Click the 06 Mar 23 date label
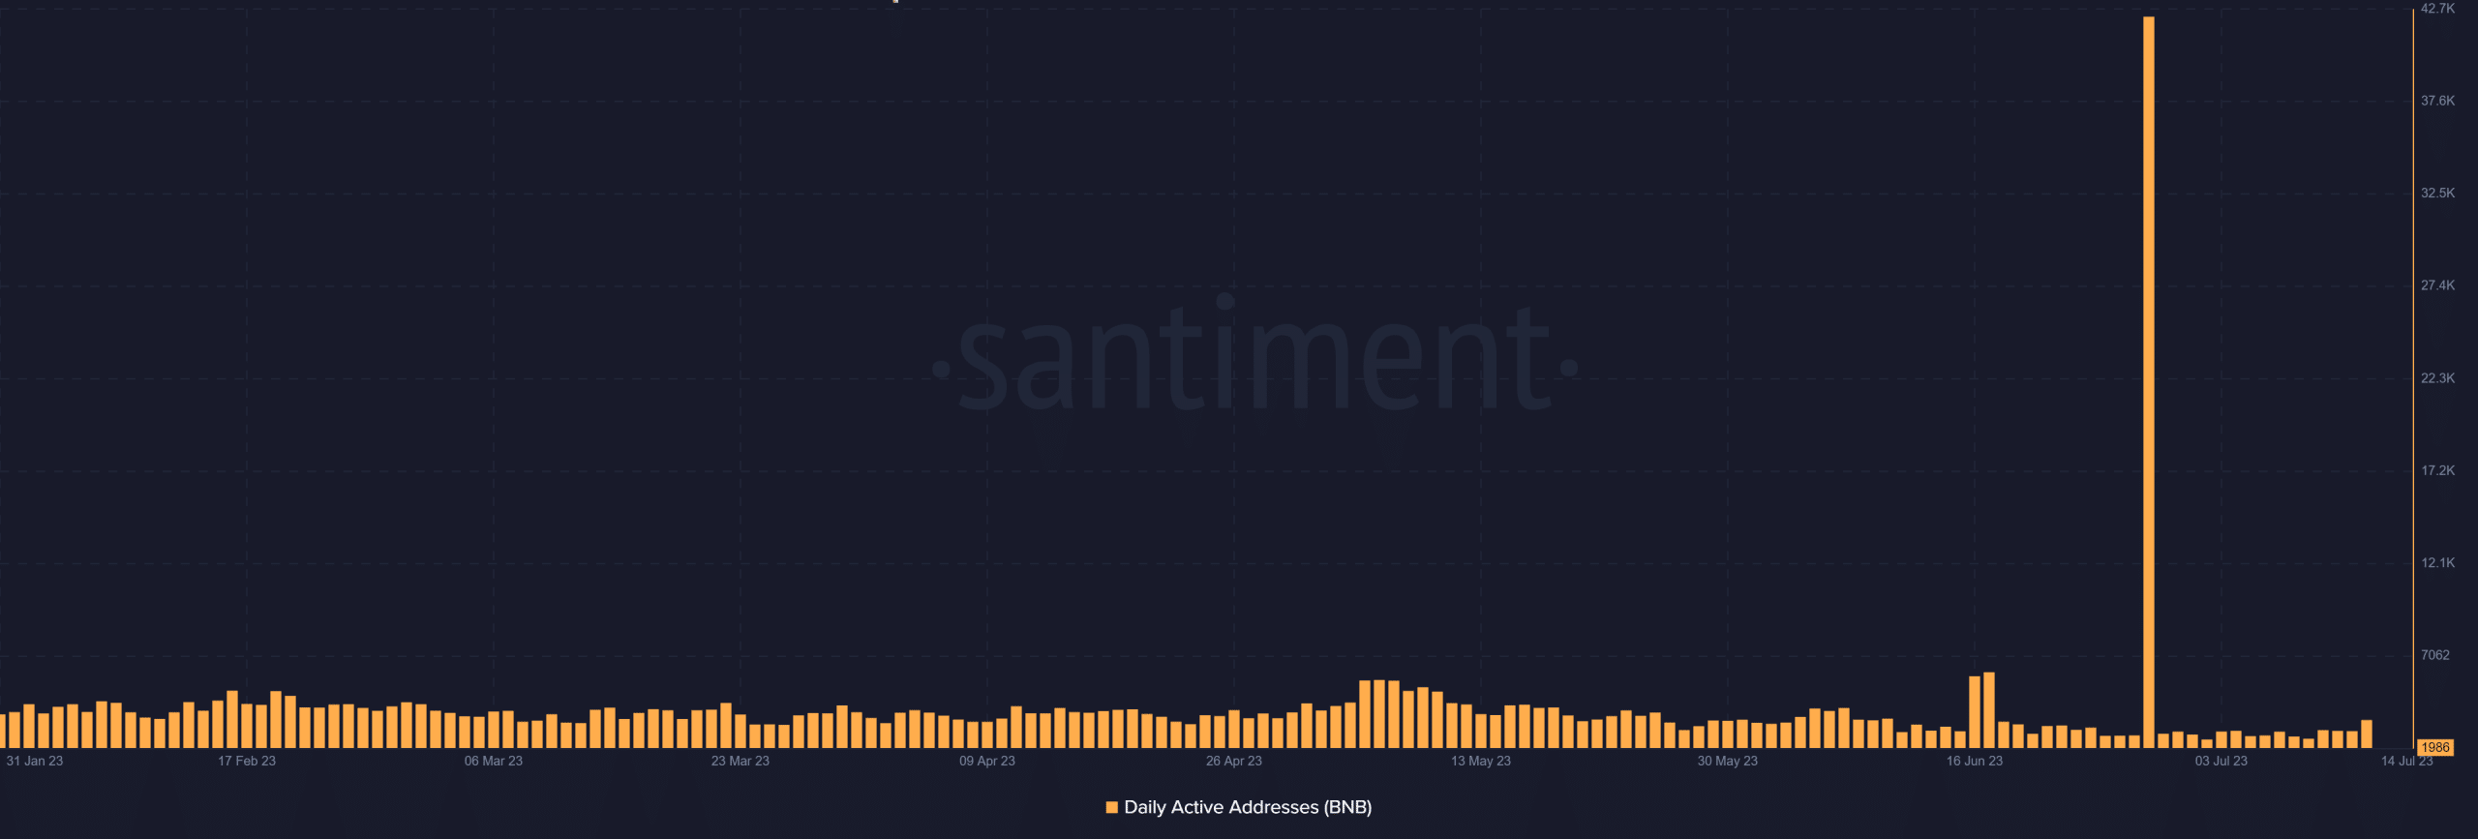 click(x=494, y=762)
